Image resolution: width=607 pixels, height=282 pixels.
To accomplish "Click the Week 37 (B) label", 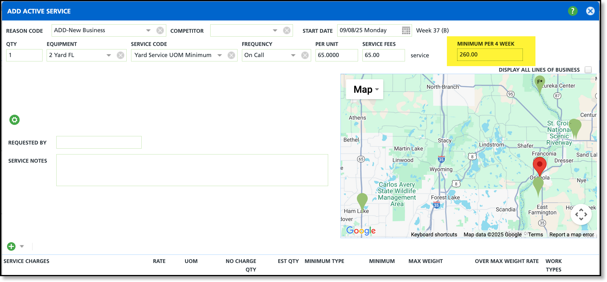I will 433,30.
